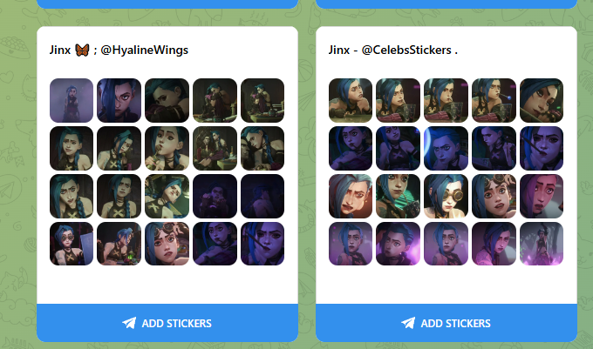Image resolution: width=593 pixels, height=349 pixels.
Task: Select the HyalineWings top-row sticker with hair covering one eye
Action: 119,100
